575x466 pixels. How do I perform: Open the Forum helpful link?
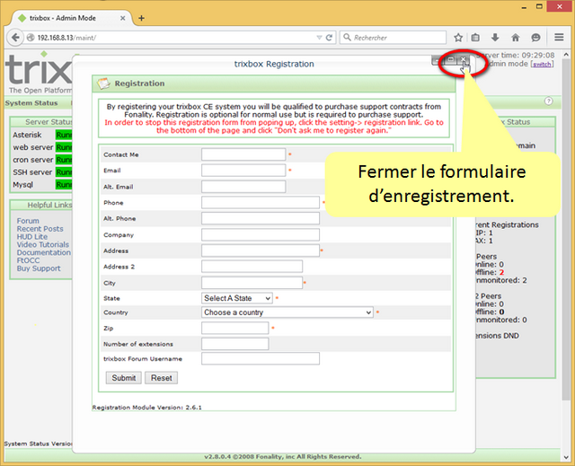pyautogui.click(x=28, y=221)
